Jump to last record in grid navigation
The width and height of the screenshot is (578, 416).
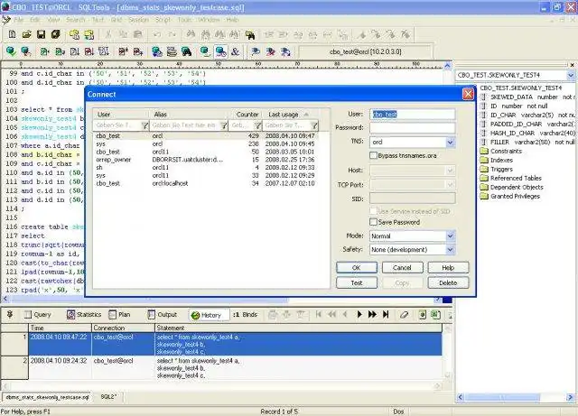(x=386, y=314)
